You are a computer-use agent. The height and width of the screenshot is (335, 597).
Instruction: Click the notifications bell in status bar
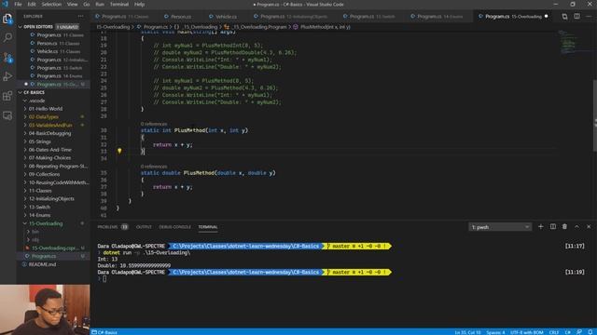(x=590, y=332)
